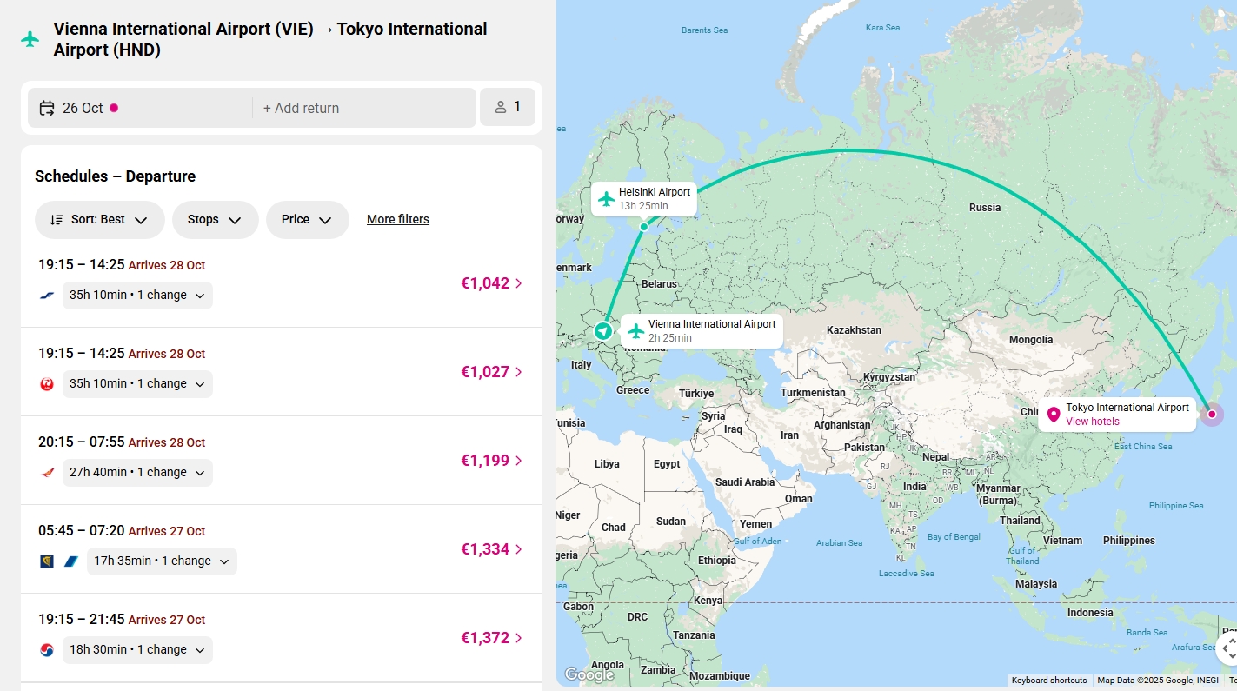Click the Vienna International Airport 2h 25min label
The height and width of the screenshot is (691, 1237).
[x=702, y=331]
